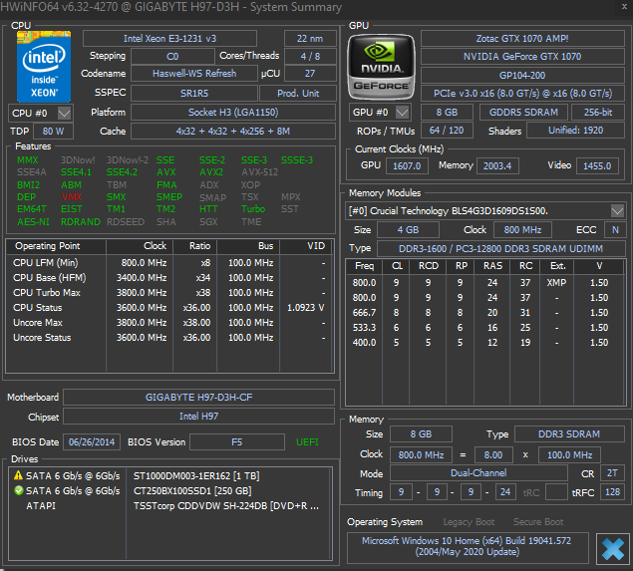
Task: Click the BIOS date 06/26/2014 field
Action: pyautogui.click(x=92, y=441)
